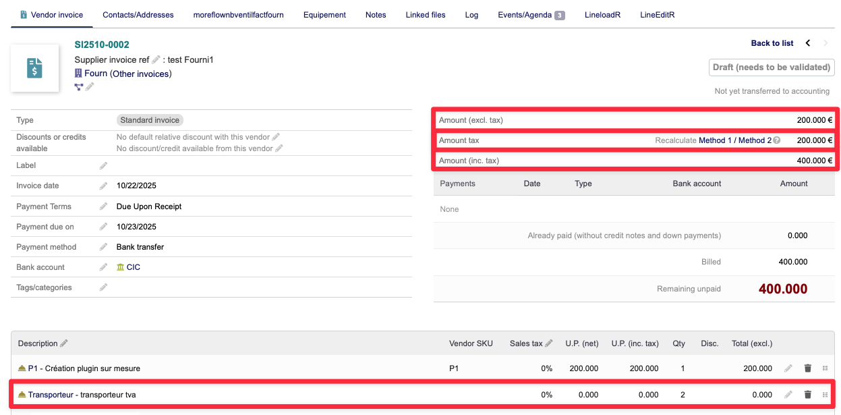Click Back to list link
This screenshot has height=415, width=841.
pos(772,43)
